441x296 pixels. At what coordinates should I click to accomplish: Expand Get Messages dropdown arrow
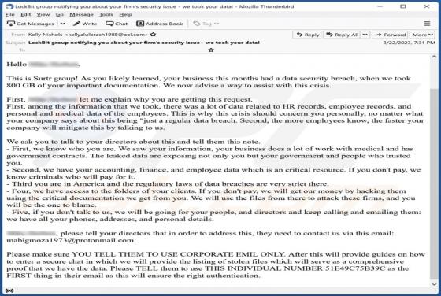[63, 24]
